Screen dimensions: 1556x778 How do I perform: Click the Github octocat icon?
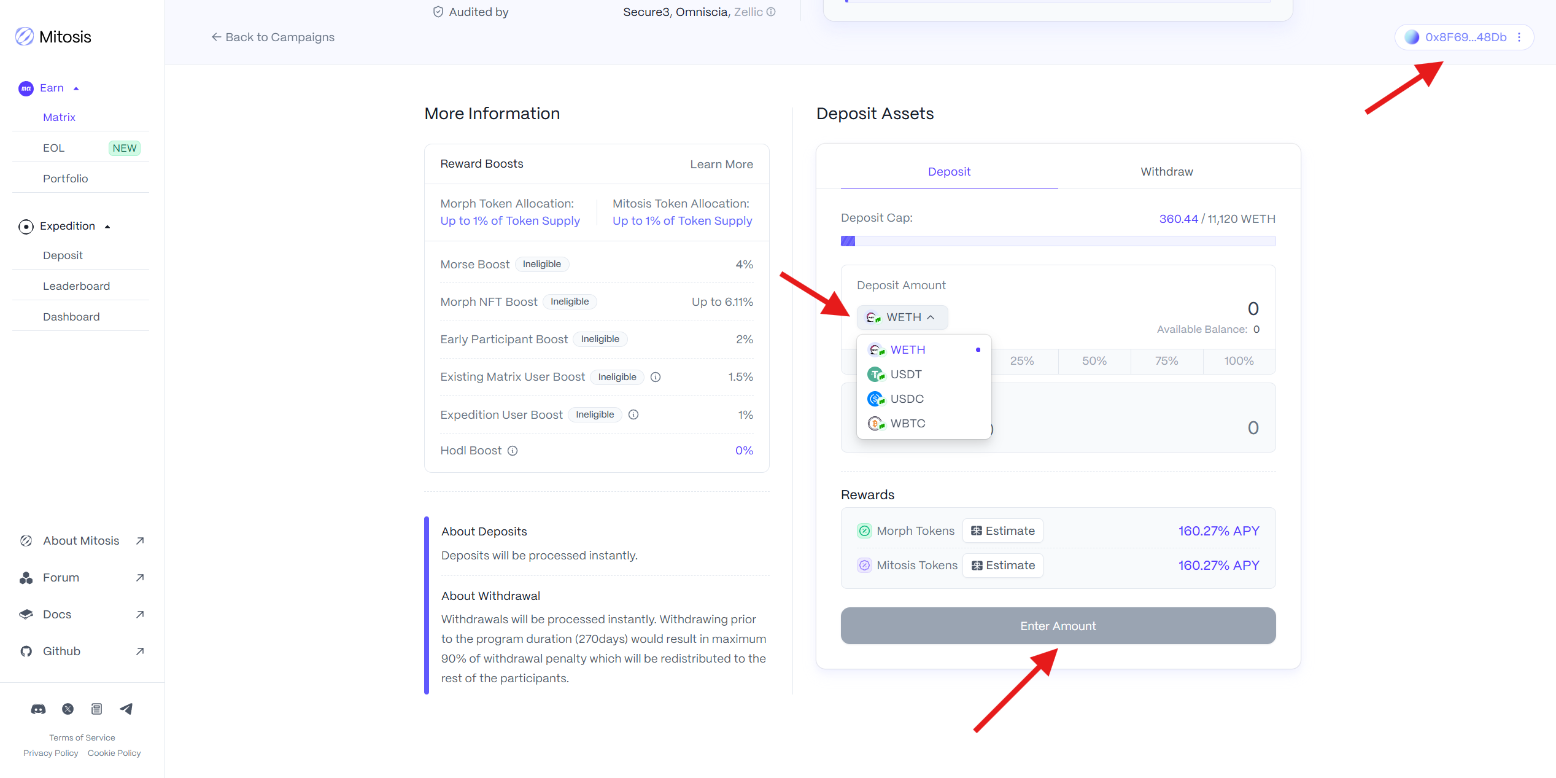click(26, 652)
